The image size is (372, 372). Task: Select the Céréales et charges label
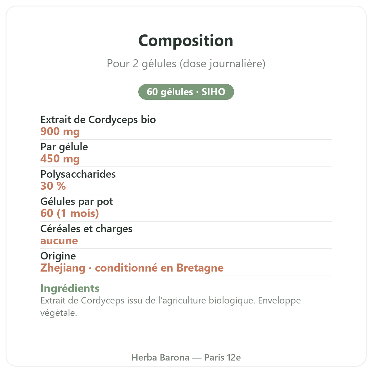pyautogui.click(x=86, y=229)
